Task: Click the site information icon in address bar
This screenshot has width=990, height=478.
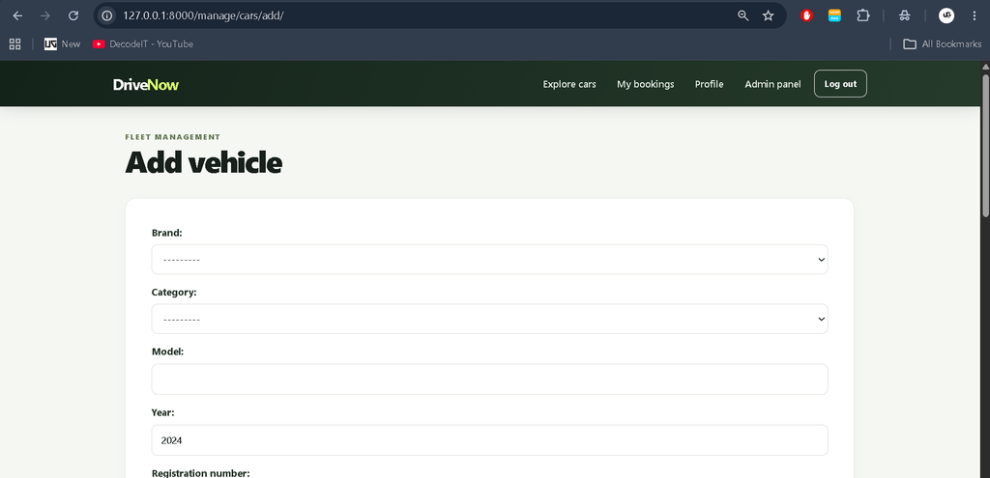Action: tap(107, 15)
